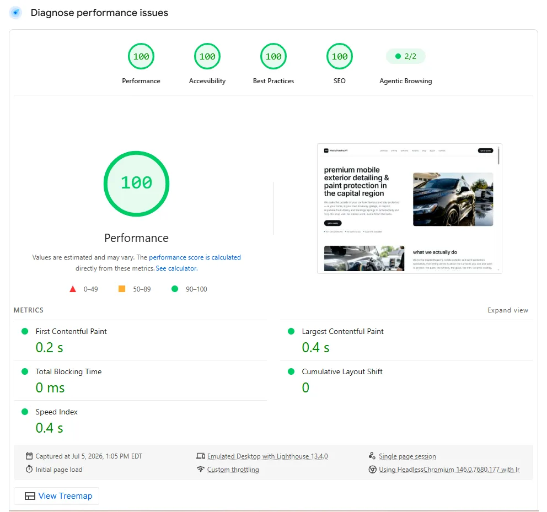Expand the Largest Contentful Paint metric

click(x=406, y=340)
